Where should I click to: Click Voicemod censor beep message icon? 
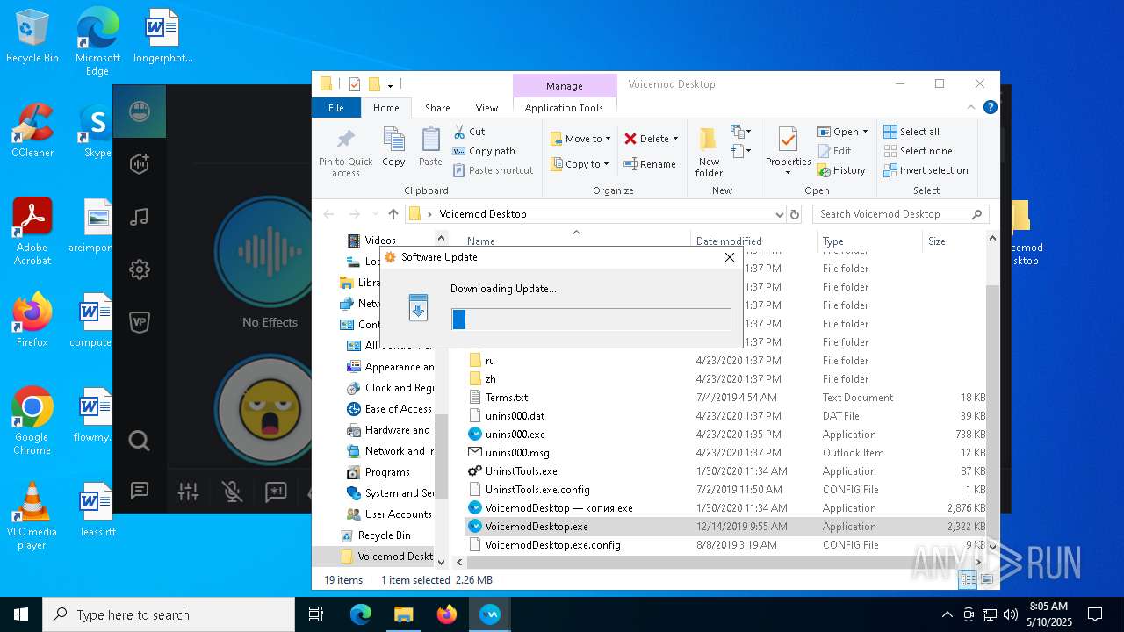coord(276,492)
